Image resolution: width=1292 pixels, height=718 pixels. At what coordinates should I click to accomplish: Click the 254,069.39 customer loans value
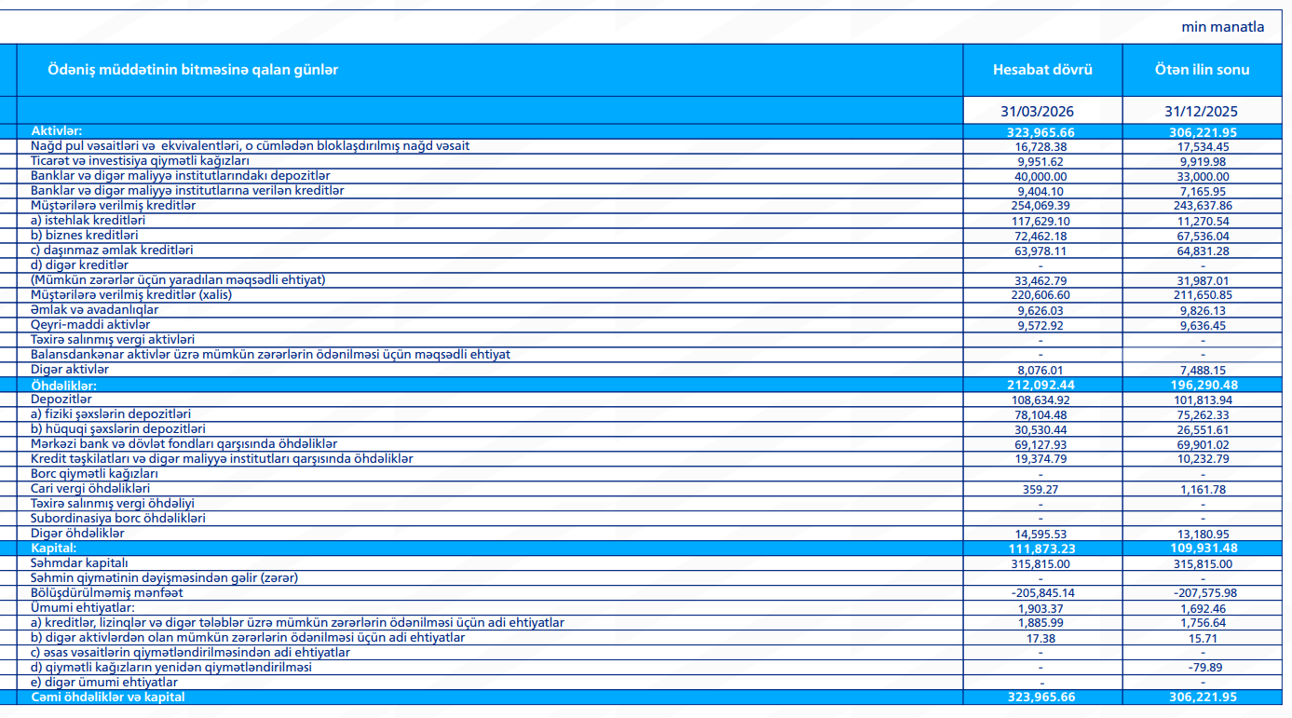coord(1042,206)
